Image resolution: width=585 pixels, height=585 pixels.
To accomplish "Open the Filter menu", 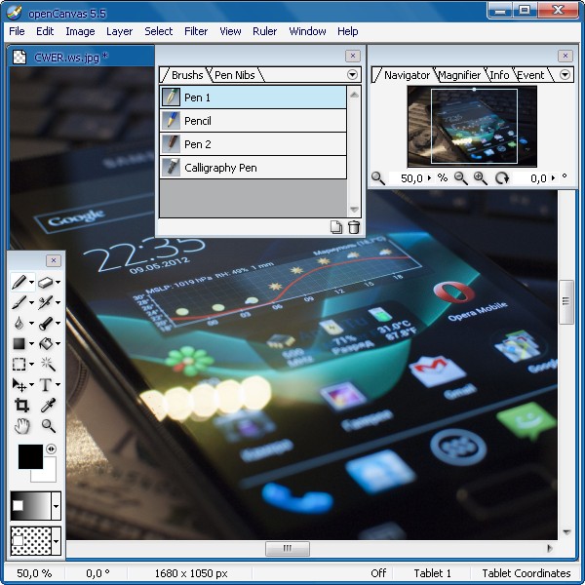I will pos(196,31).
